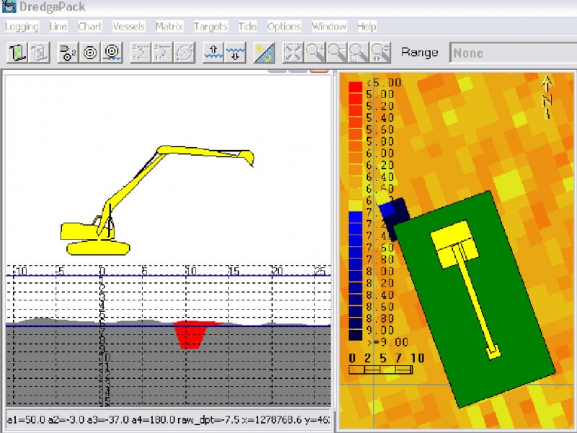Click the red <5.00 depth legend swatch
Screen dimensions: 577x433
coord(355,87)
